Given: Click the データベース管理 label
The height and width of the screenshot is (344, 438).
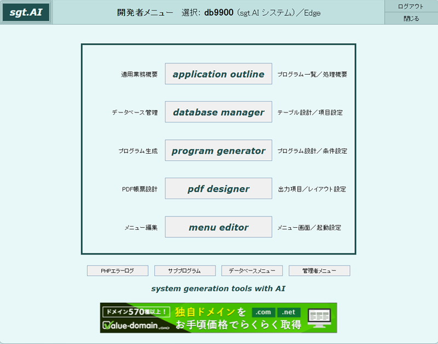Looking at the screenshot, I should pos(135,112).
